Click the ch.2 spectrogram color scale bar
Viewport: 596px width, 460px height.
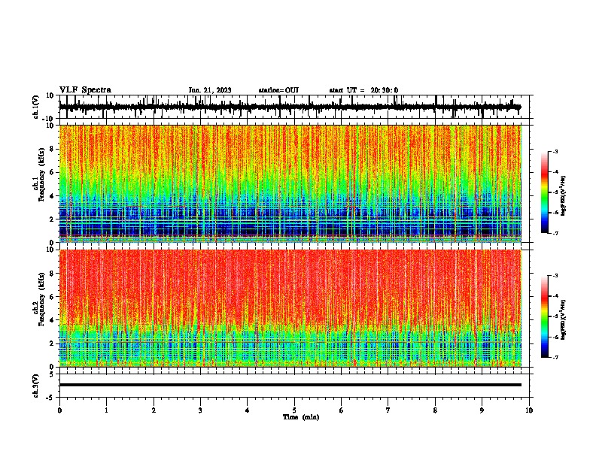point(544,316)
